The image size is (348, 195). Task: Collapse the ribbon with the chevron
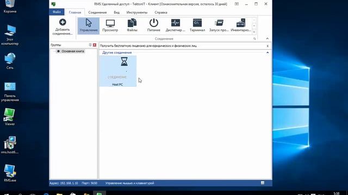pos(267,38)
